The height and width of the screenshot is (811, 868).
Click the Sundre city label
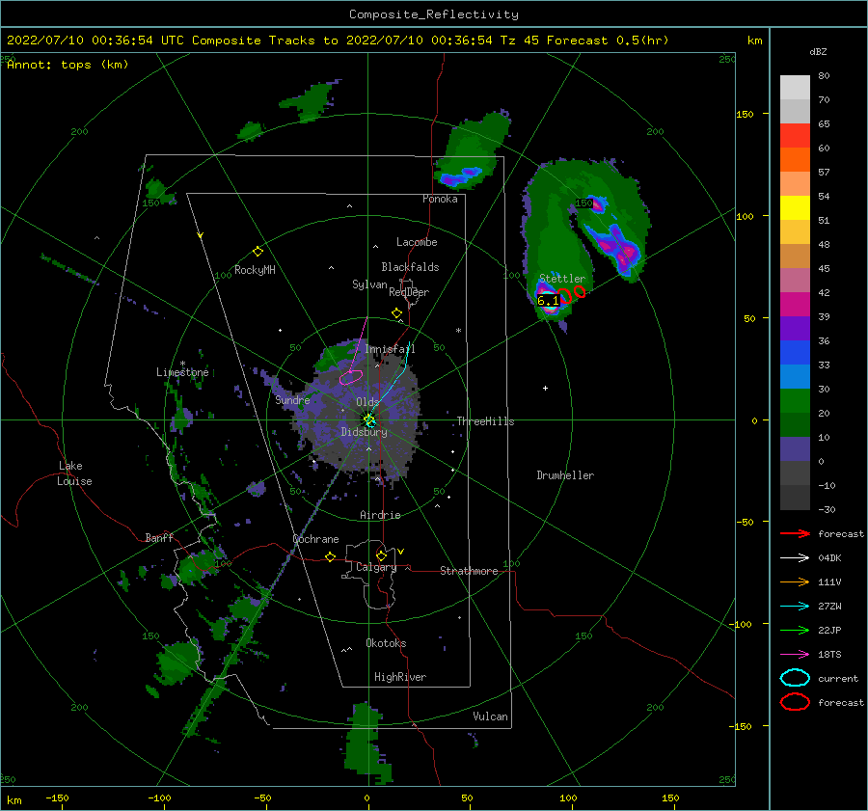(293, 399)
